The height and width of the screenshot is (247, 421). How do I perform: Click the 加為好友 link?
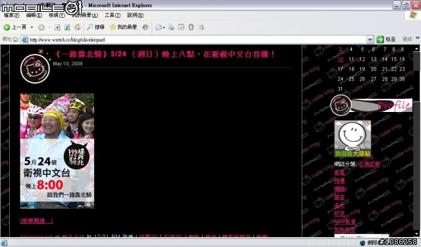click(x=345, y=230)
